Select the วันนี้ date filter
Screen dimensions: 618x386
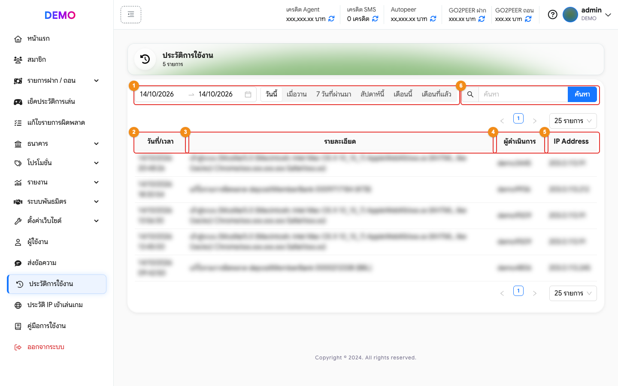coord(272,94)
